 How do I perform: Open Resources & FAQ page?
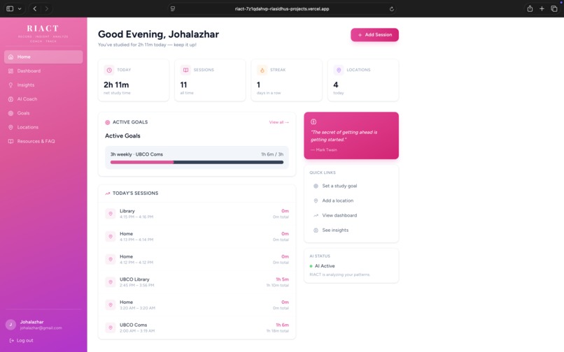pyautogui.click(x=43, y=141)
